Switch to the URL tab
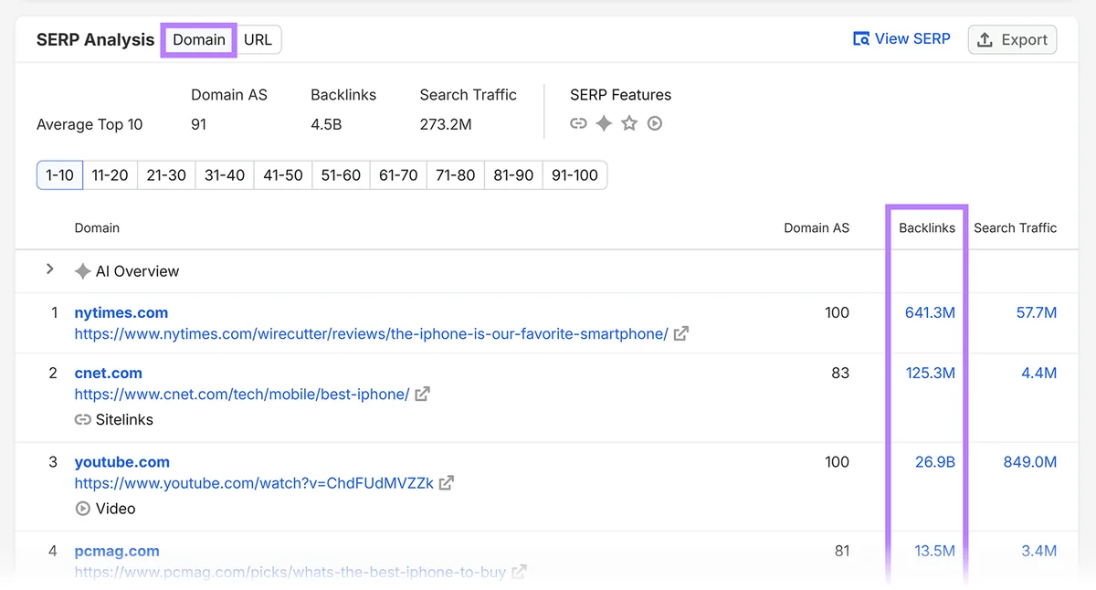1096x590 pixels. (258, 39)
